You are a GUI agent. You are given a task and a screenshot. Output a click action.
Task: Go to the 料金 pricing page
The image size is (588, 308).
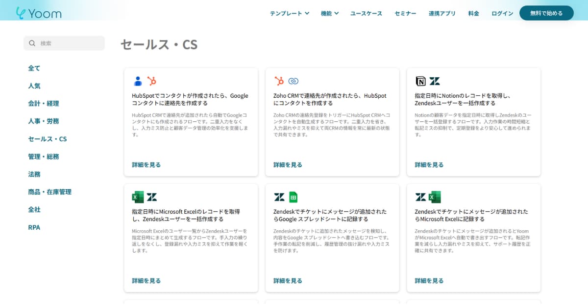tap(473, 13)
